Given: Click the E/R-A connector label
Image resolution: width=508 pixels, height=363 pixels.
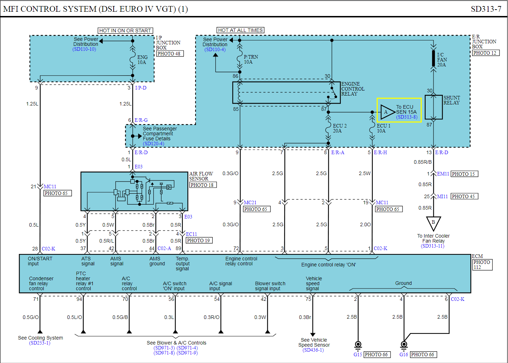Looking at the screenshot, I should (338, 152).
